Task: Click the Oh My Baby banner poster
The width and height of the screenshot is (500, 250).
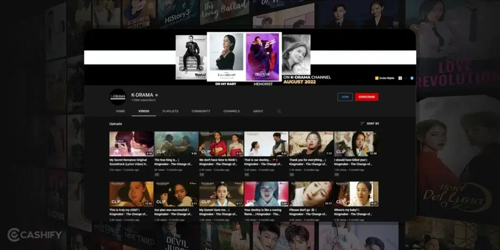Action: 226,57
